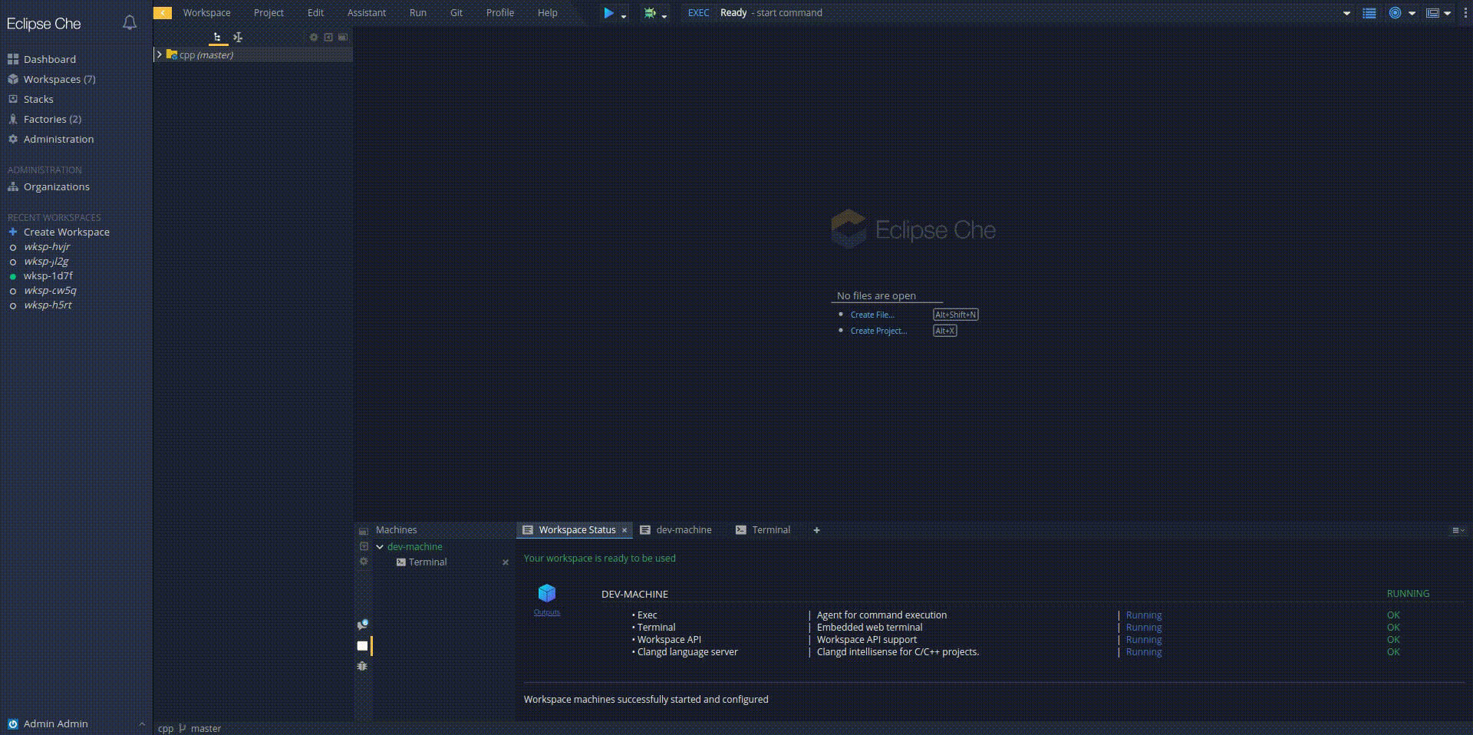The height and width of the screenshot is (735, 1473).
Task: Click the blue process list icon
Action: (1369, 13)
